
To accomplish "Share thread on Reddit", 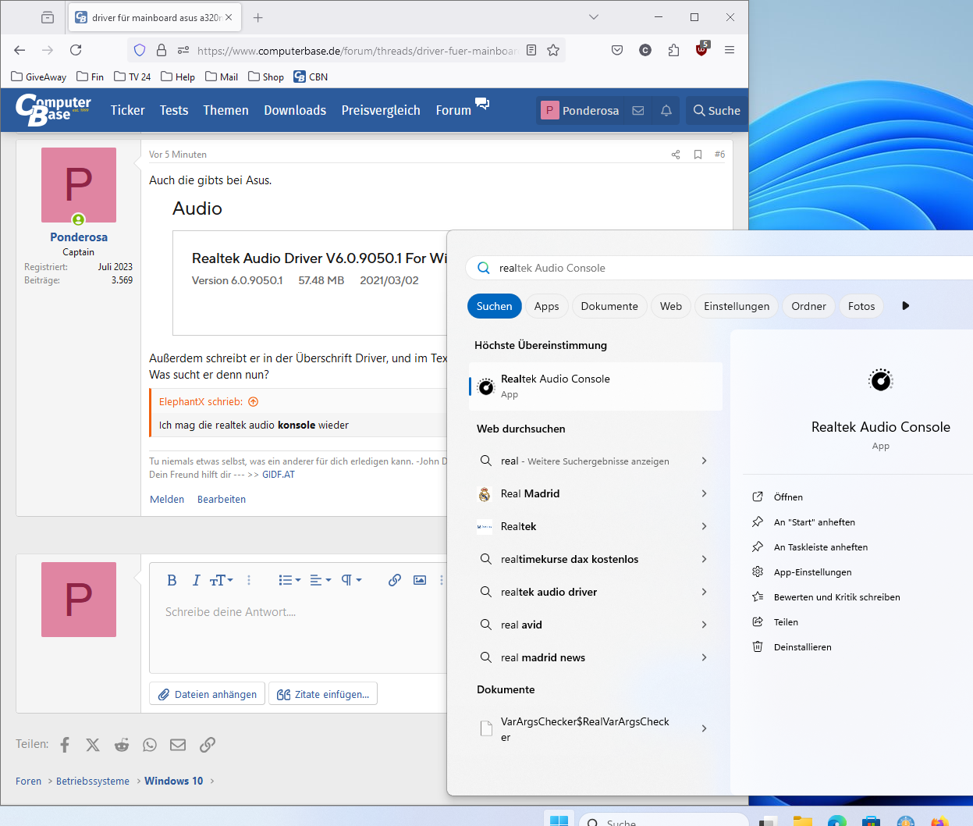I will [x=122, y=745].
